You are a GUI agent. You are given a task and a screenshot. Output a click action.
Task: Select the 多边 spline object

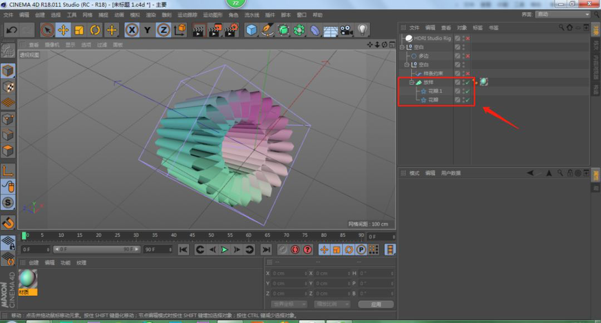[x=423, y=56]
